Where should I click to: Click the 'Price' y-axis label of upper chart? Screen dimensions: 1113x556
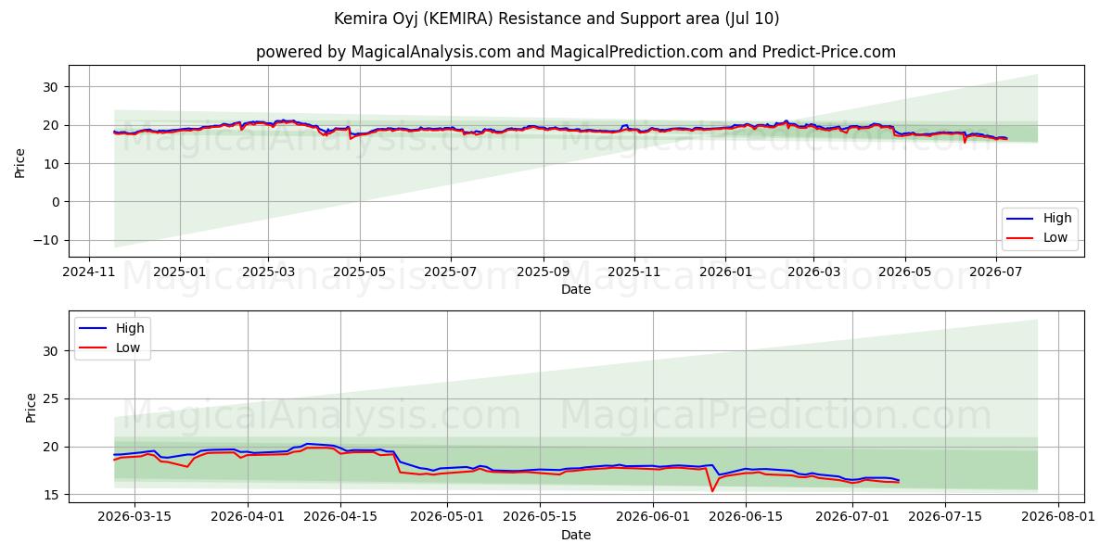coord(20,161)
